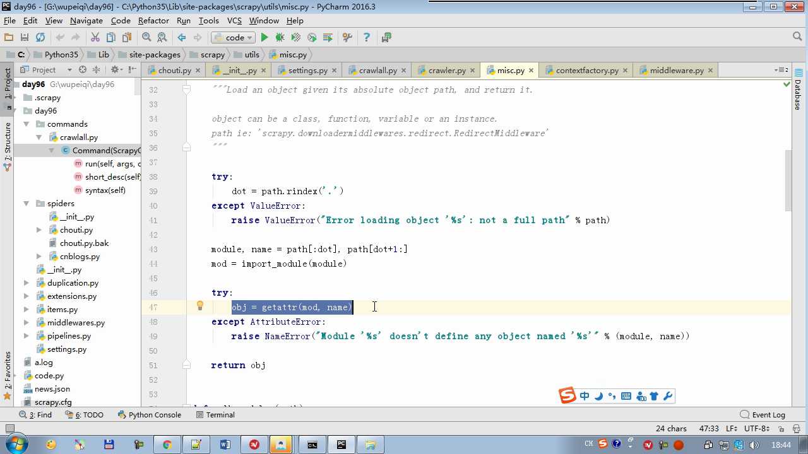This screenshot has width=808, height=454.
Task: Open Help with question mark icon
Action: coord(367,38)
